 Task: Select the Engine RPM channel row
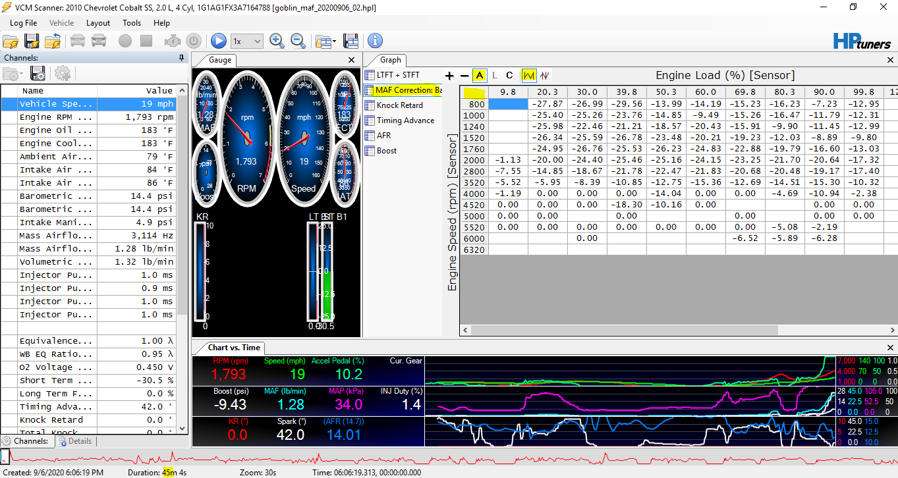coord(88,117)
